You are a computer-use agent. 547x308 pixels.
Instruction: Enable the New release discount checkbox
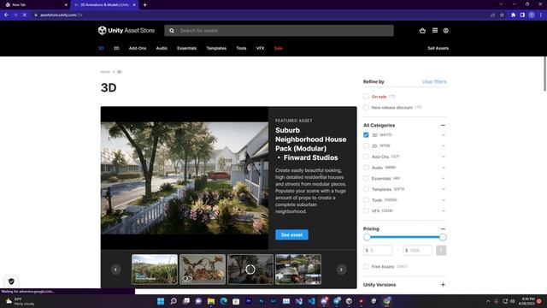tap(366, 107)
